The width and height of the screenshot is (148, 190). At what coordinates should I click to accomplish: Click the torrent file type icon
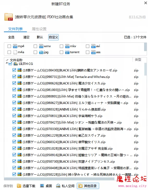[x=67, y=52]
